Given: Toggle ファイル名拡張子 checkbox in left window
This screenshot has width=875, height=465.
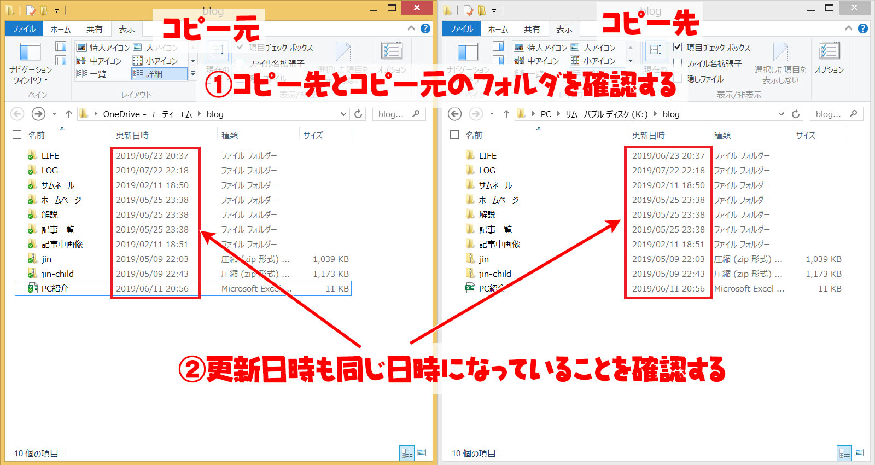Looking at the screenshot, I should 240,63.
